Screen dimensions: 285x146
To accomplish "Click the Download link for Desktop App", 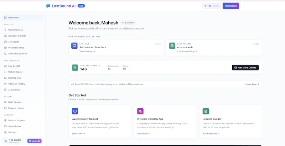I will click(x=144, y=134).
